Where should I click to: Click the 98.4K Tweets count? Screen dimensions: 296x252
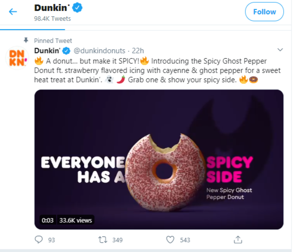tap(53, 19)
